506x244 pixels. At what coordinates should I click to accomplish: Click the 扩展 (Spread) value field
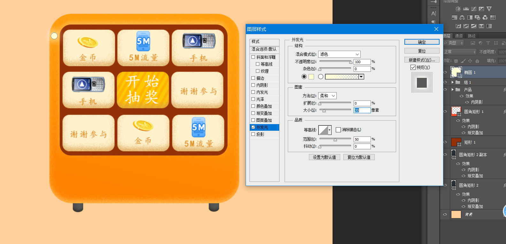[x=362, y=103]
